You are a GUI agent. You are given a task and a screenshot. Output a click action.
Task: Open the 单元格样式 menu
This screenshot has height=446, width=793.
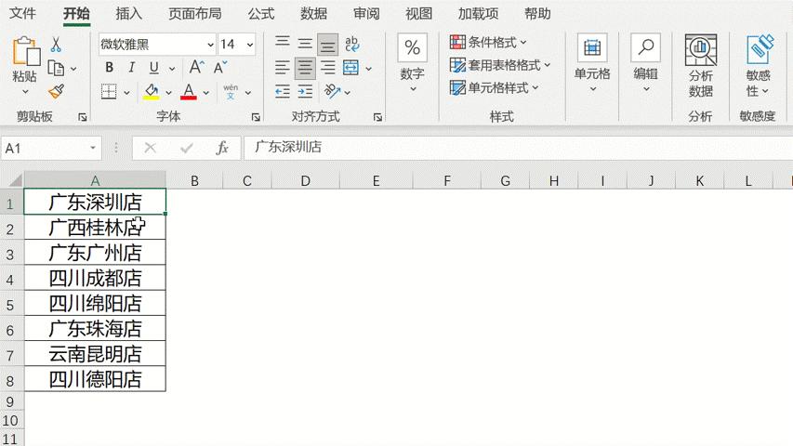click(x=494, y=87)
